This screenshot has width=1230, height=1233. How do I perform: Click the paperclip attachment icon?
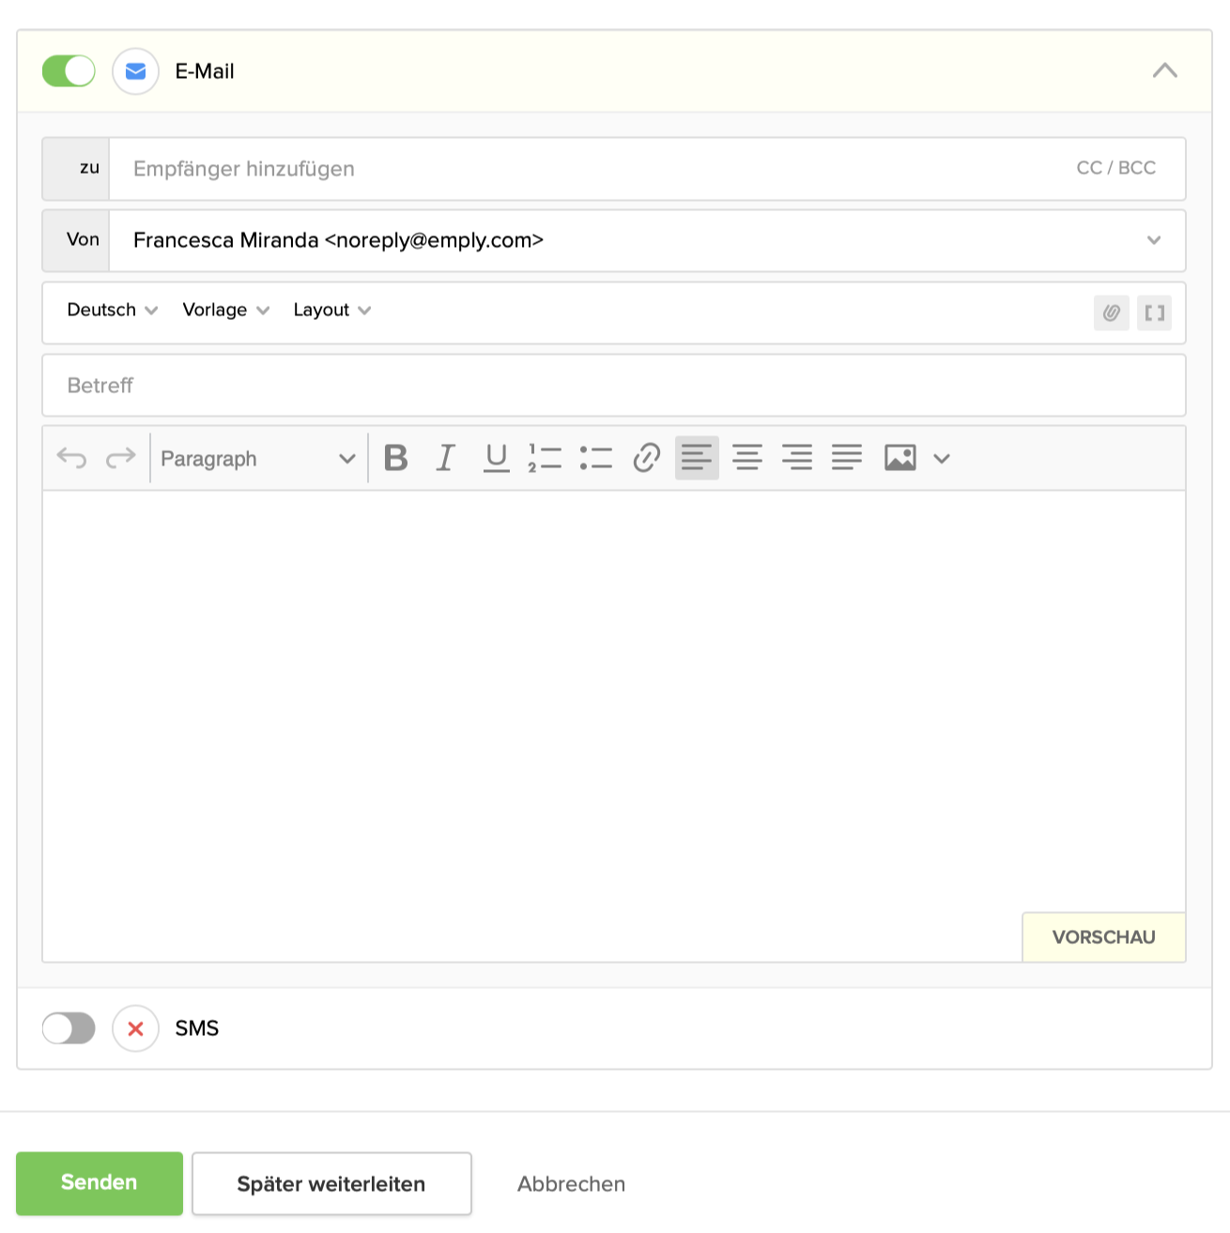coord(1111,312)
